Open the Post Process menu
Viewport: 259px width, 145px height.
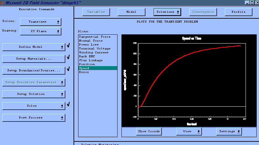(34, 118)
